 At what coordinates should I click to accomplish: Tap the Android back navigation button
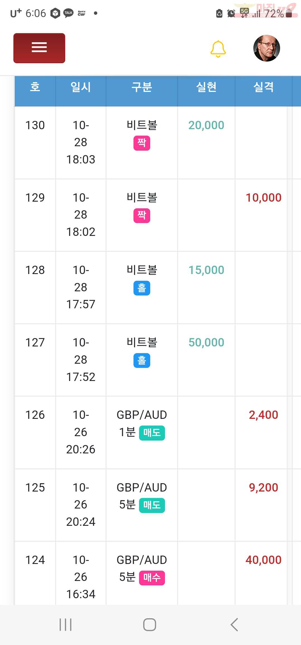pos(234,625)
